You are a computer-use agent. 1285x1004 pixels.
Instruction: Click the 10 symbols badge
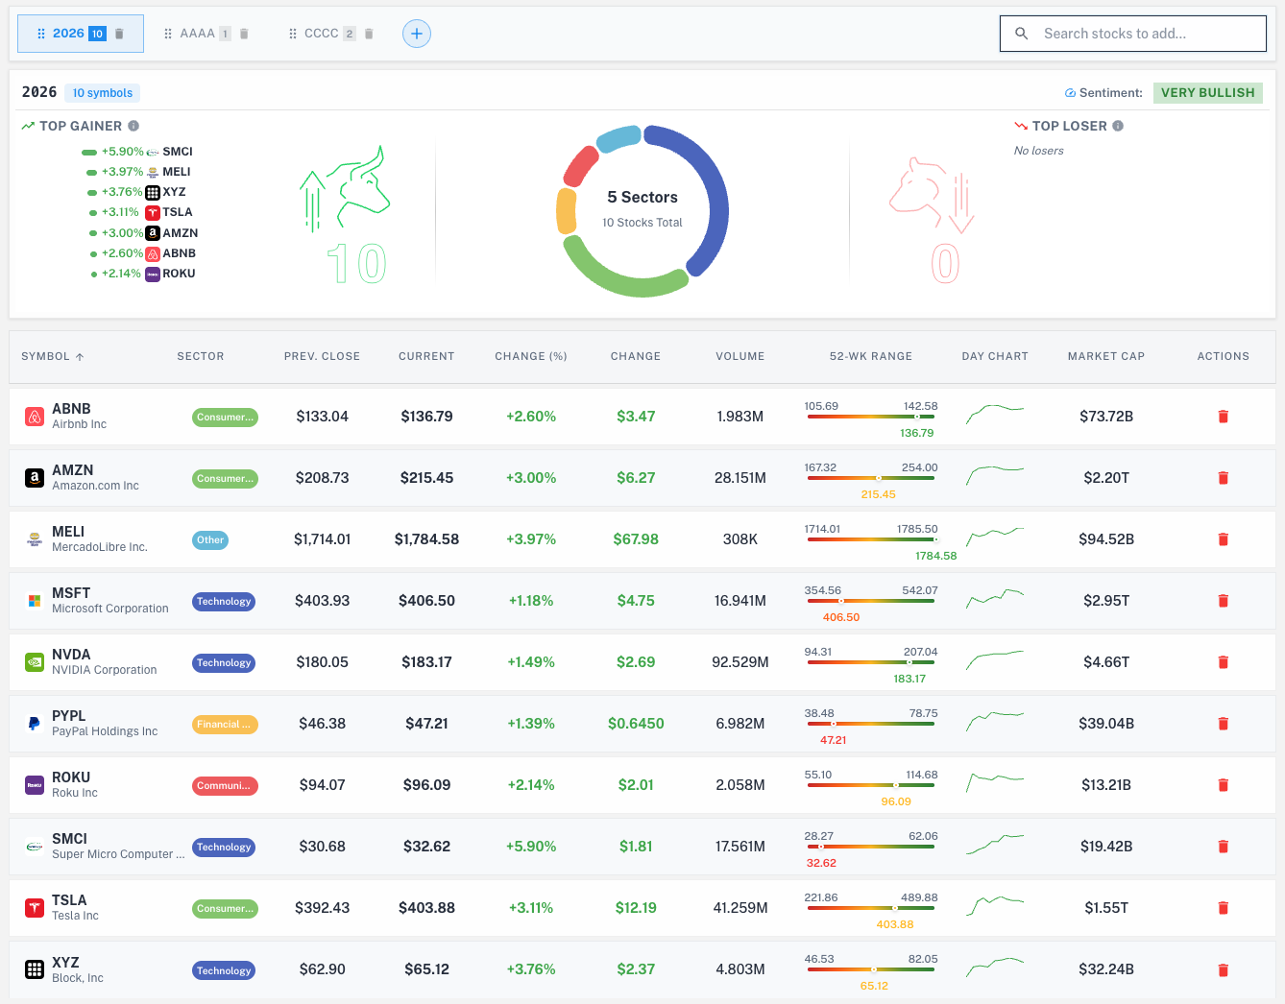(x=103, y=93)
